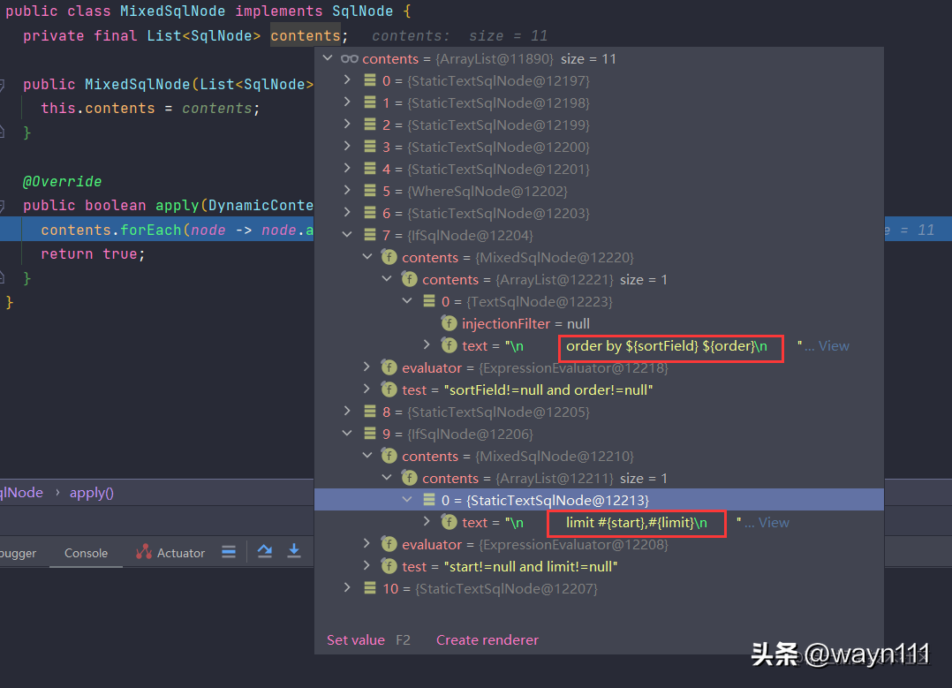Click the step-over arrow icon in debugger toolbar

coord(265,551)
